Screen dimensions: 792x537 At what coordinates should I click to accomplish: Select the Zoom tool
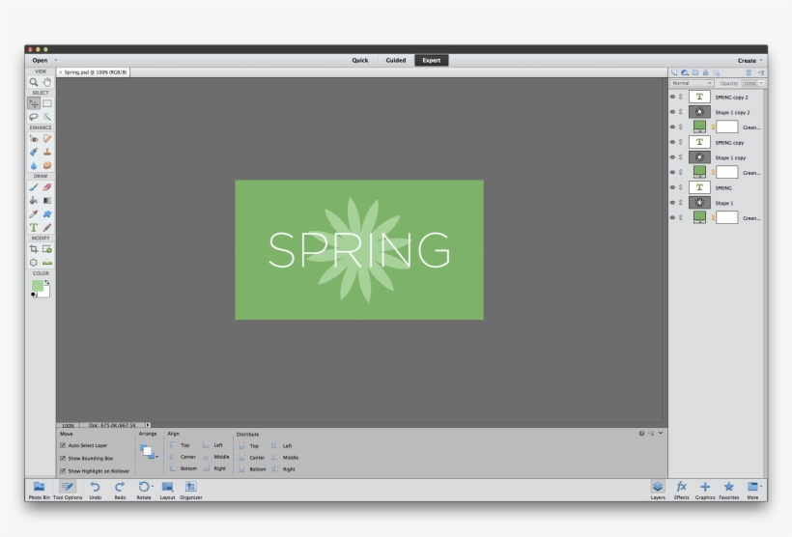coord(34,82)
